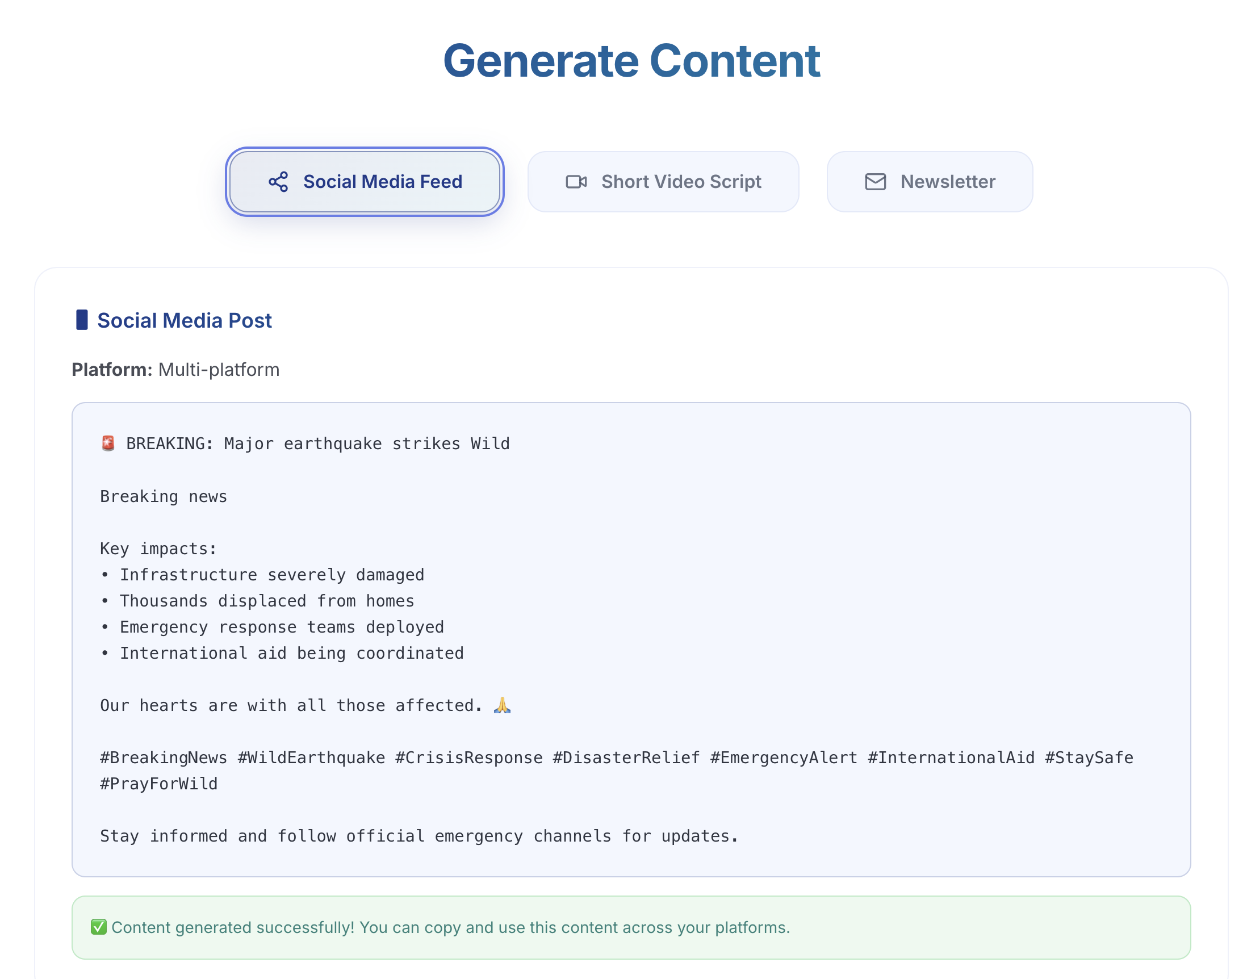The height and width of the screenshot is (979, 1247).
Task: Click the Platform: Multi-platform label
Action: (175, 370)
